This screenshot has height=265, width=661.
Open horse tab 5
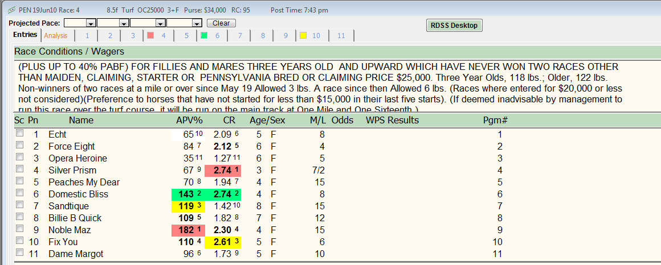(186, 36)
